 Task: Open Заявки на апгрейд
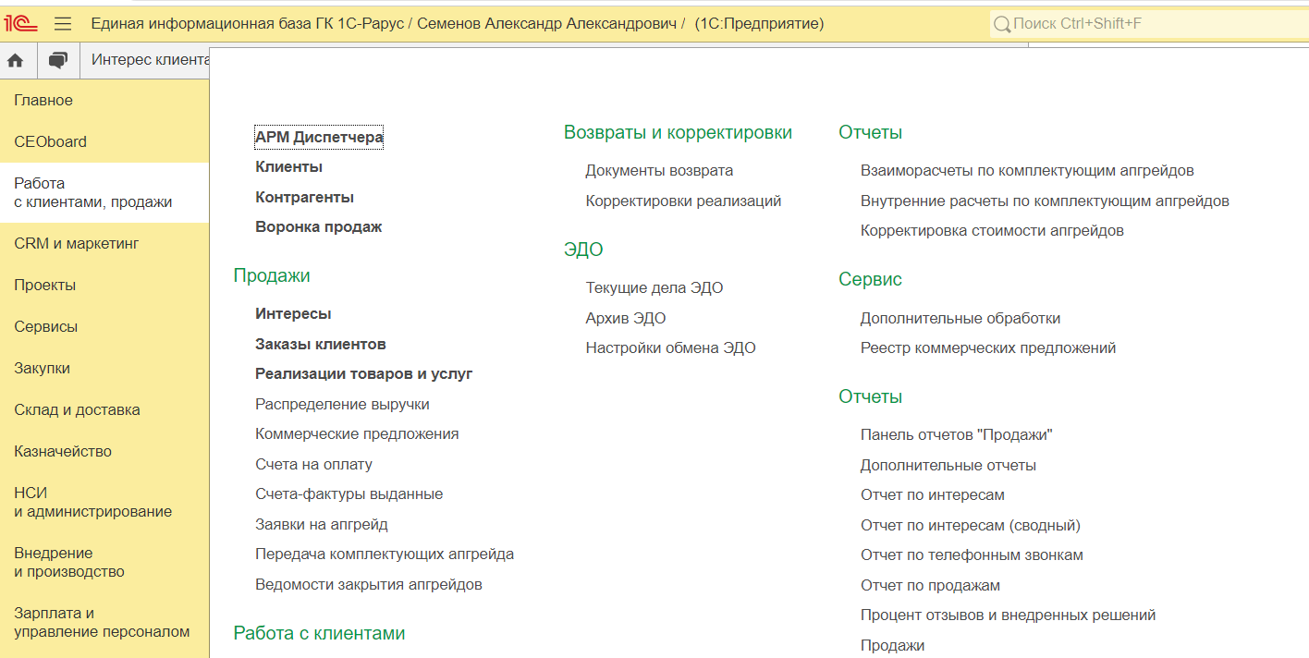(322, 524)
